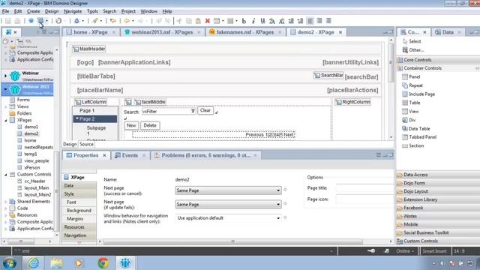This screenshot has height=270, width=480.
Task: Select the Data Table container control
Action: pos(419,128)
